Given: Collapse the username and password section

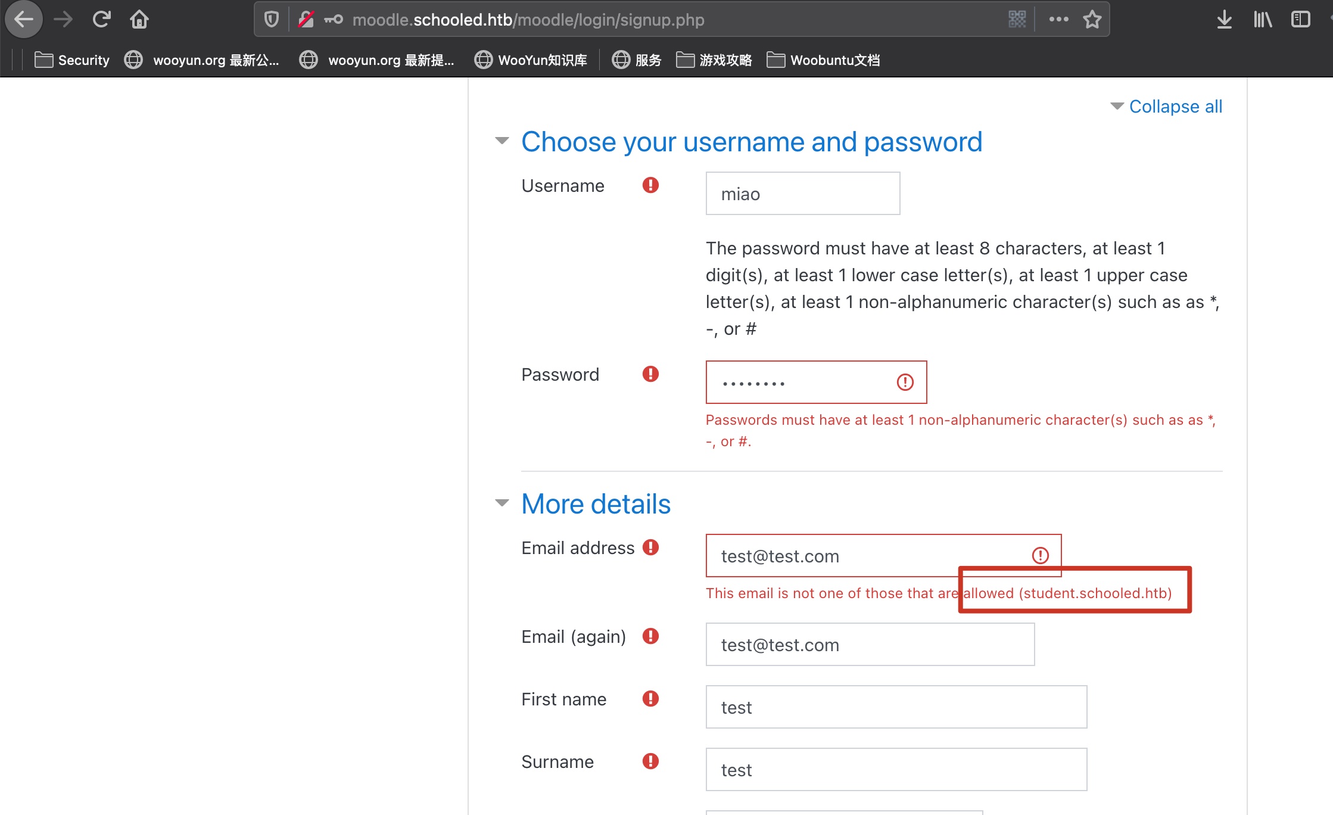Looking at the screenshot, I should pos(502,141).
